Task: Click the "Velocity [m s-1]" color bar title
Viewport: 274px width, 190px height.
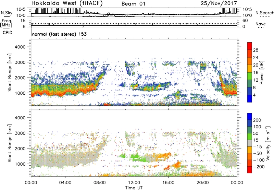Action: point(267,143)
